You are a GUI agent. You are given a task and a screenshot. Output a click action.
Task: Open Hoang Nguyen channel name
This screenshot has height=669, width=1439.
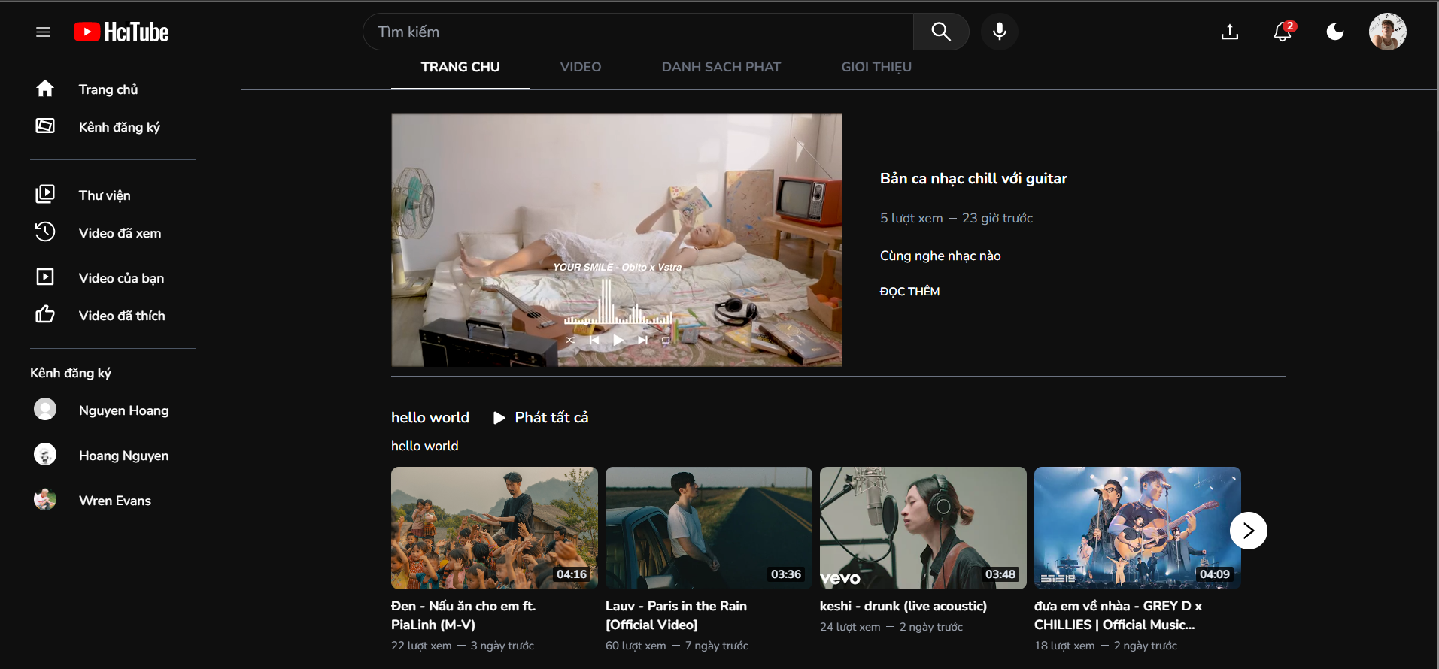(x=124, y=456)
